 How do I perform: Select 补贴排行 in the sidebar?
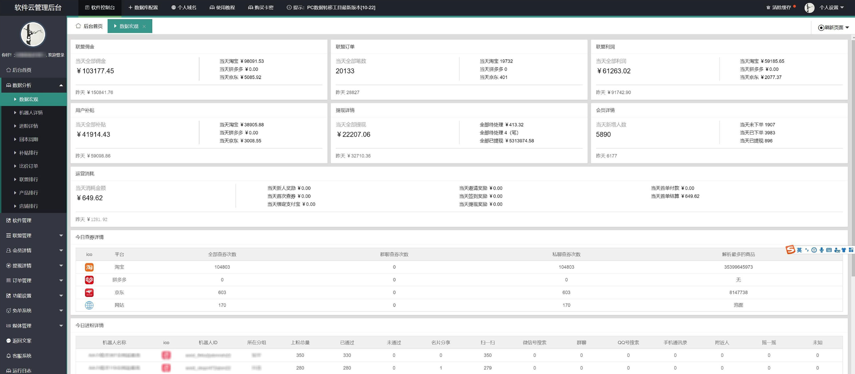point(33,153)
